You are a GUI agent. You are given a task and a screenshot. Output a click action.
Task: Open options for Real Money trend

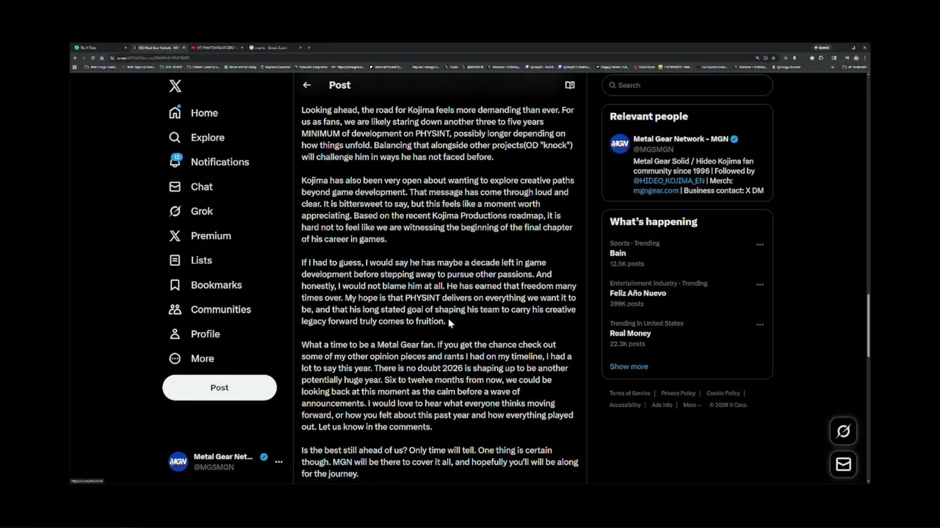point(760,324)
